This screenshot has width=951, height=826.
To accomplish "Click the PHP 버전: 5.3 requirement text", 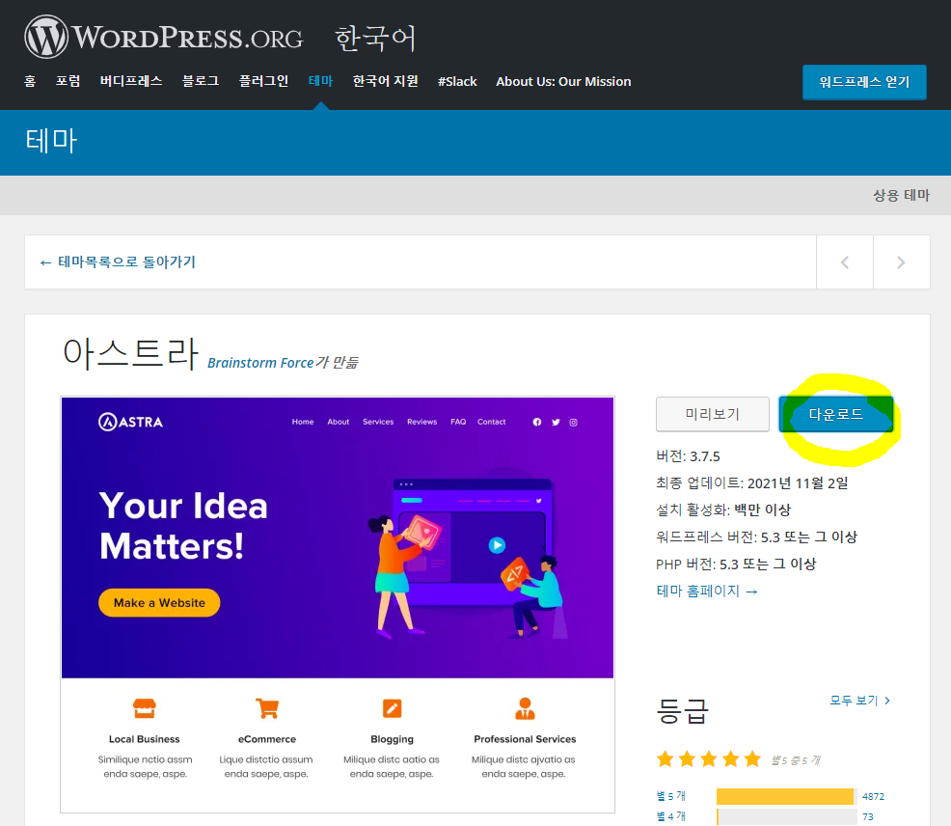I will coord(736,564).
